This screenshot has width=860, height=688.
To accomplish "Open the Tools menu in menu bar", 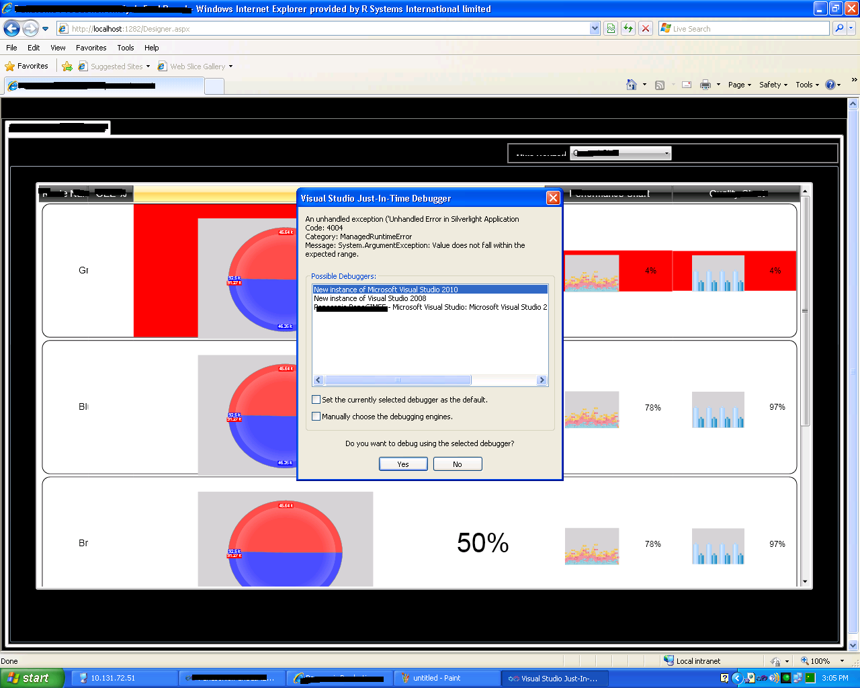I will 126,48.
